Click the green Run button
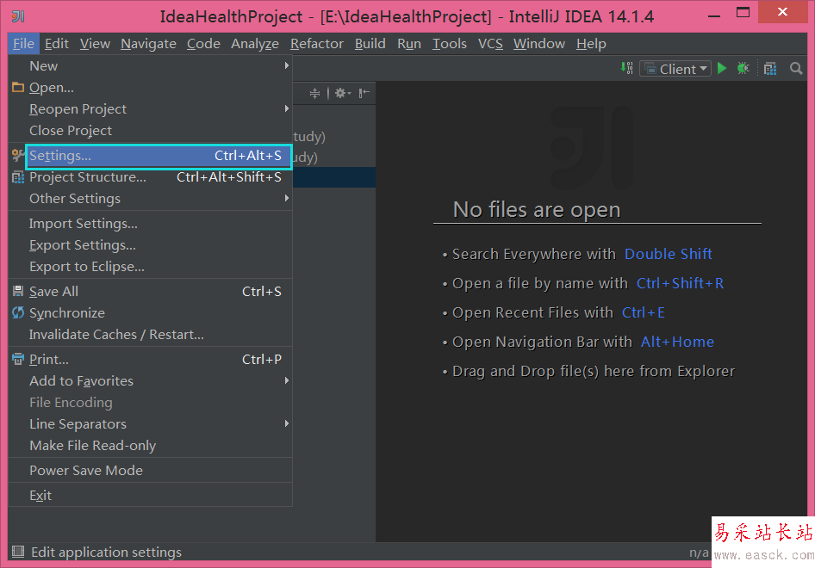The height and width of the screenshot is (568, 815). click(x=722, y=69)
